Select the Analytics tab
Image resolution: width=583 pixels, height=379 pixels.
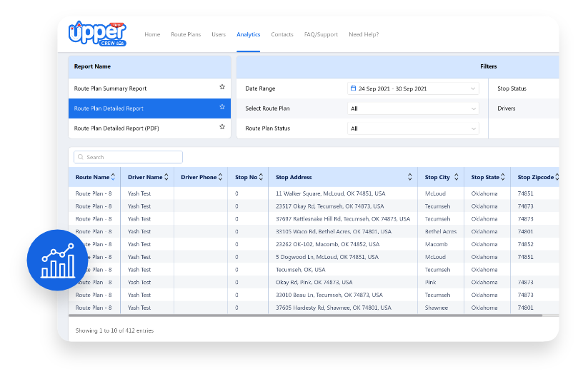tap(249, 34)
